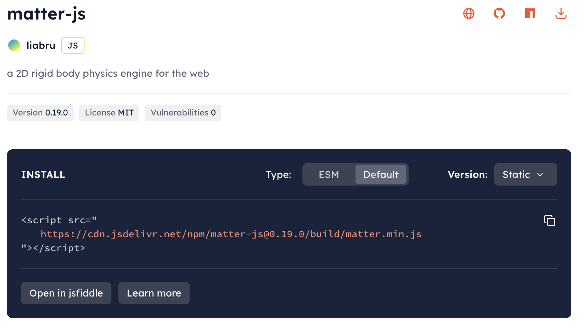
Task: Click the opening script src line
Action: 59,220
